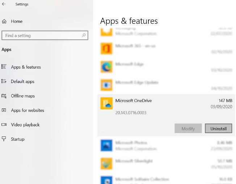Click the Startup icon
The width and height of the screenshot is (236, 184).
tap(4, 139)
